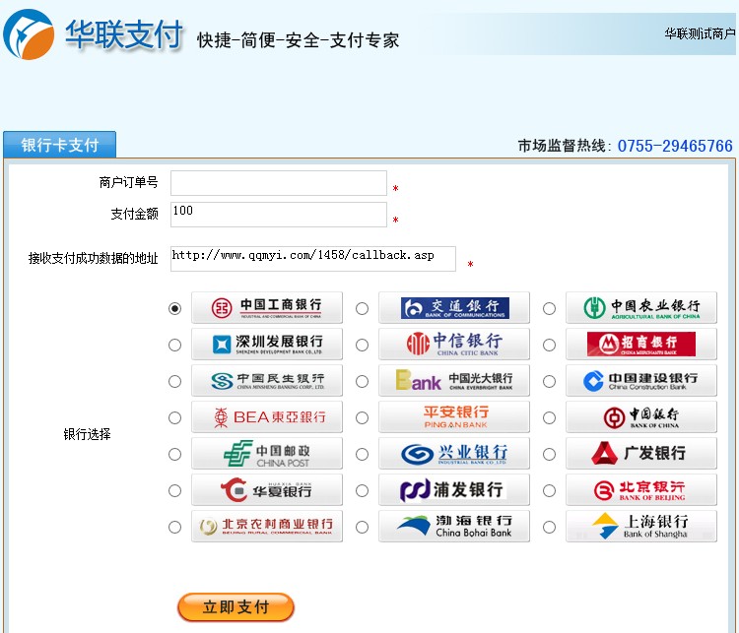Viewport: 739px width, 633px height.
Task: Select radio button for 北京农村商业银行
Action: tap(174, 527)
